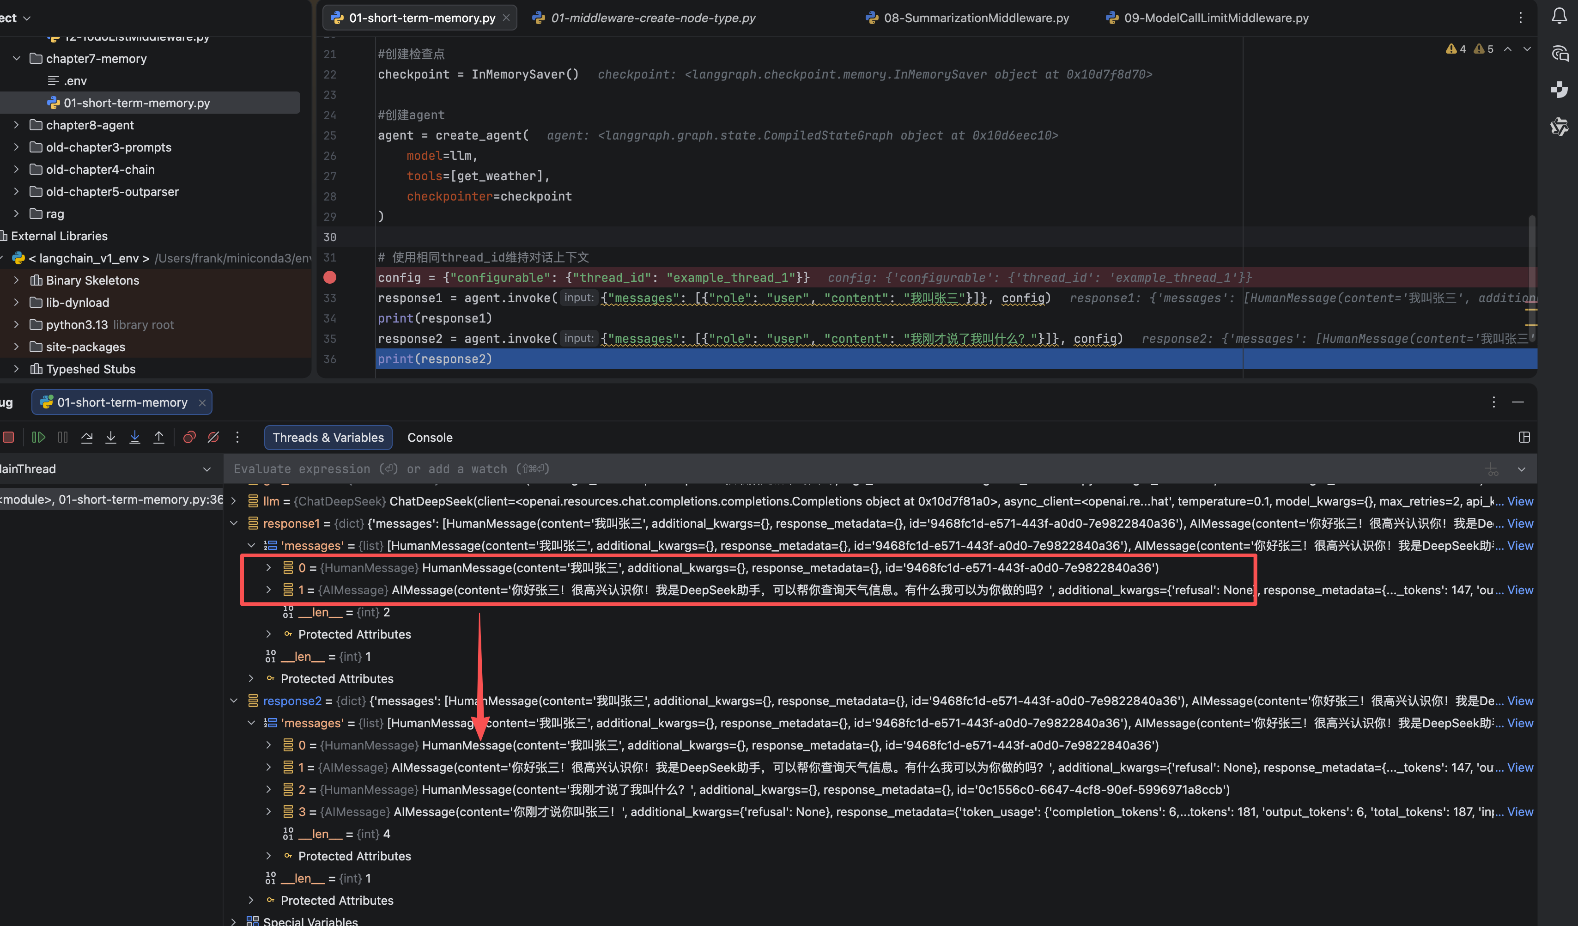Resume program execution in debugger
1578x926 pixels.
(x=38, y=437)
